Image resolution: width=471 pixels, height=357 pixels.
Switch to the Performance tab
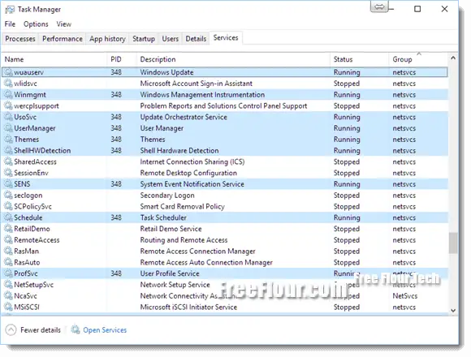63,39
